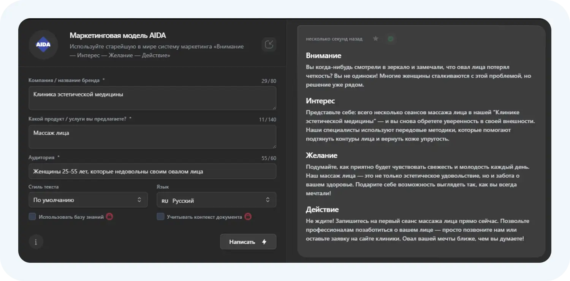Expand the «Язык» language dropdown
This screenshot has width=570, height=281.
[216, 200]
